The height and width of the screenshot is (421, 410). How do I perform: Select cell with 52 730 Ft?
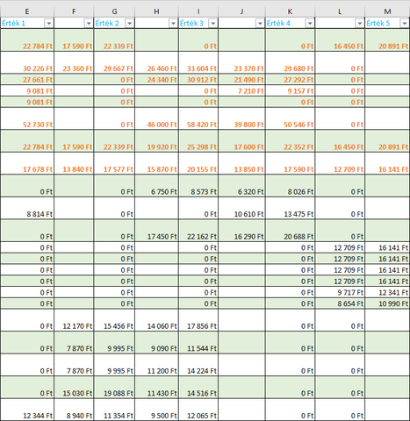[27, 118]
